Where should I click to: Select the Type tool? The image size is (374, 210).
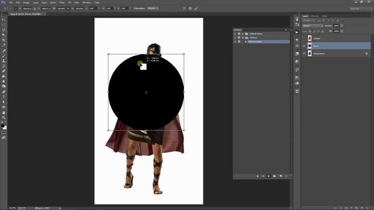pos(4,97)
